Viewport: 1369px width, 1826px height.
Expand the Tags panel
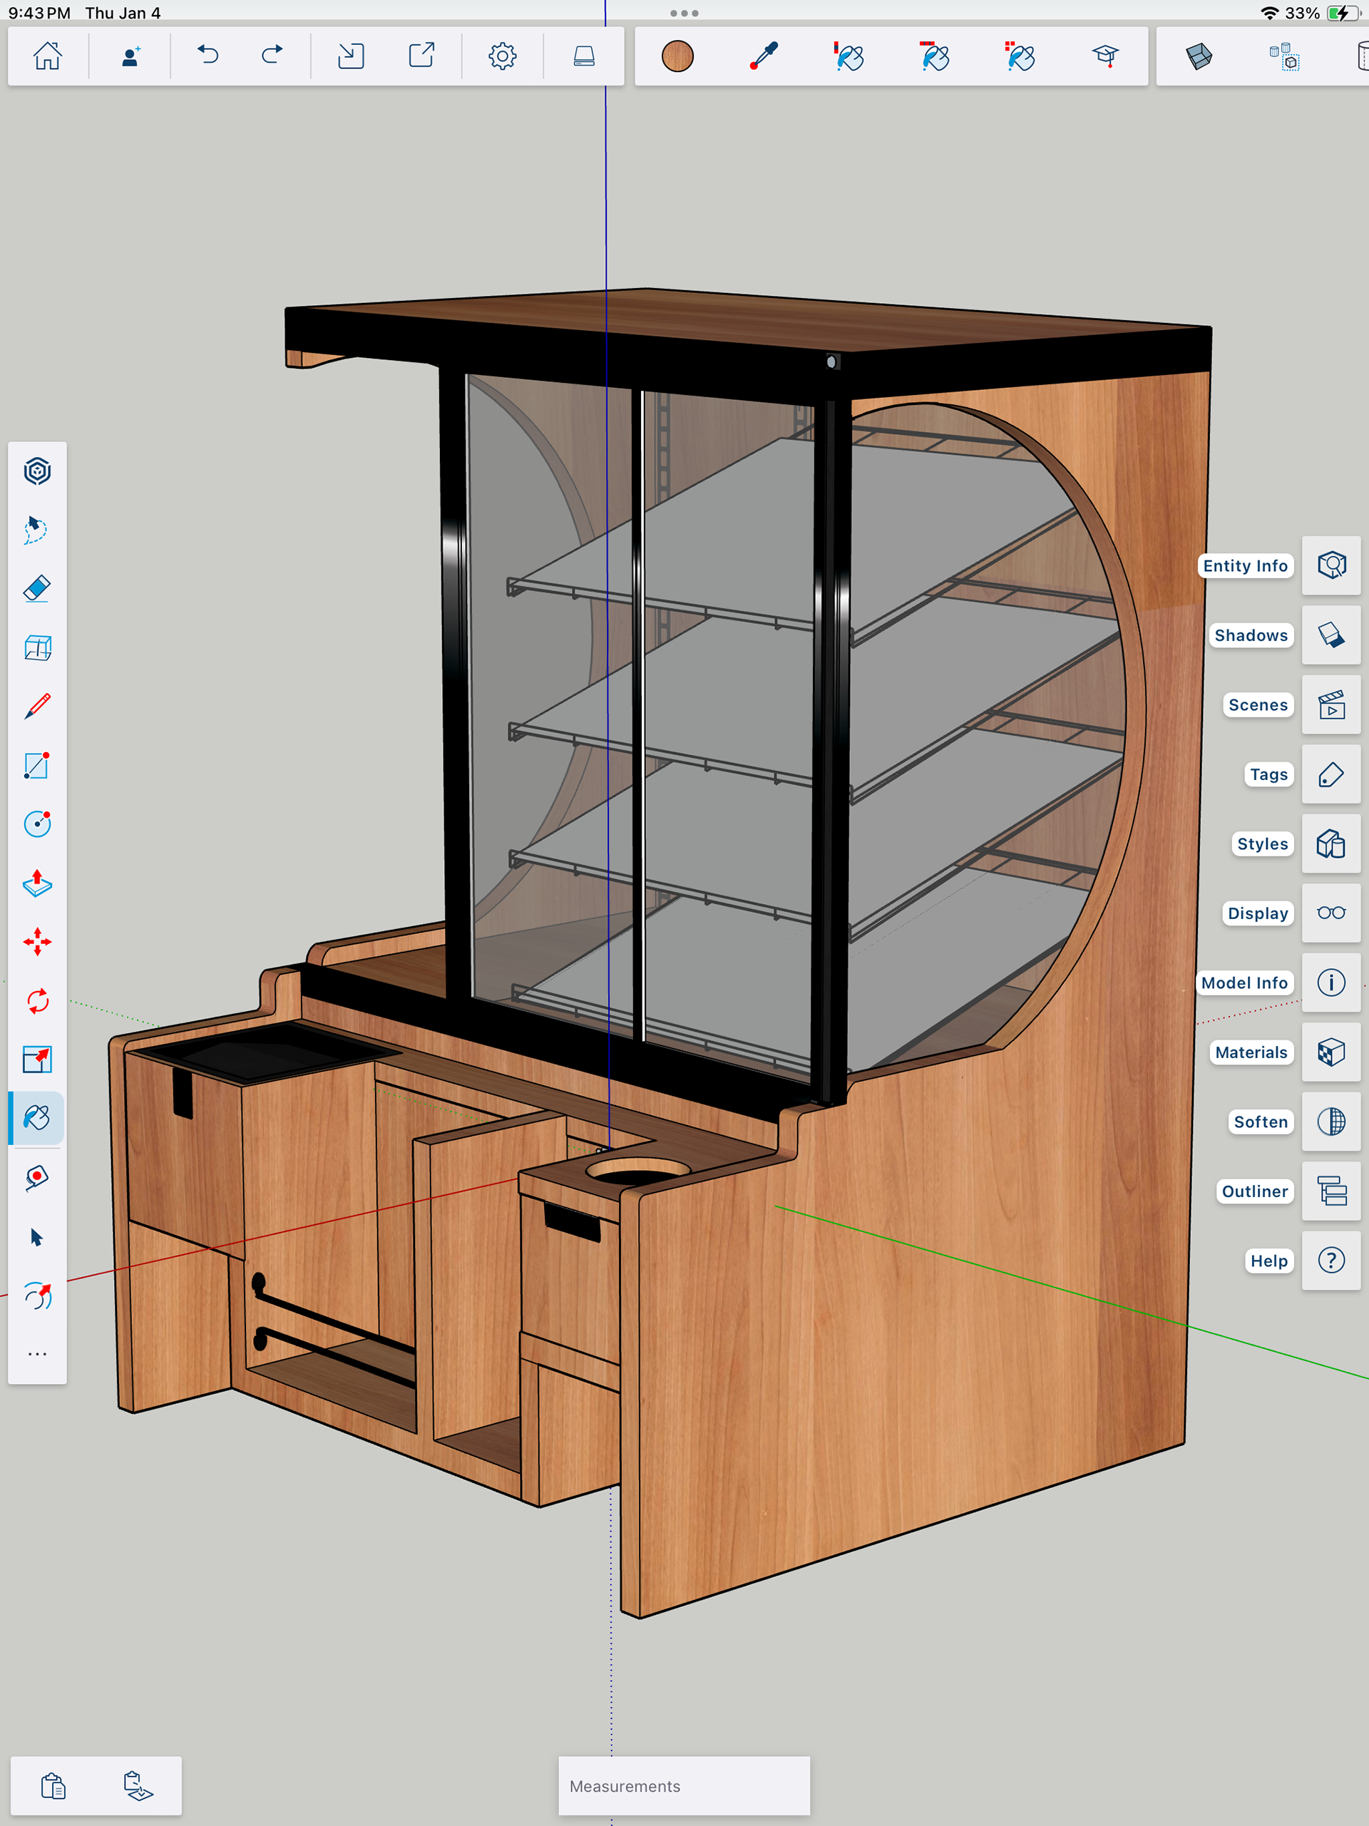coord(1330,774)
